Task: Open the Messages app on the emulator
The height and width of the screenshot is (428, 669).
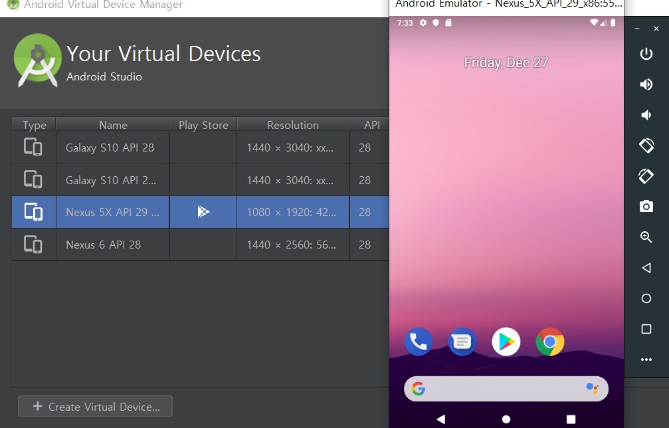Action: [x=462, y=342]
